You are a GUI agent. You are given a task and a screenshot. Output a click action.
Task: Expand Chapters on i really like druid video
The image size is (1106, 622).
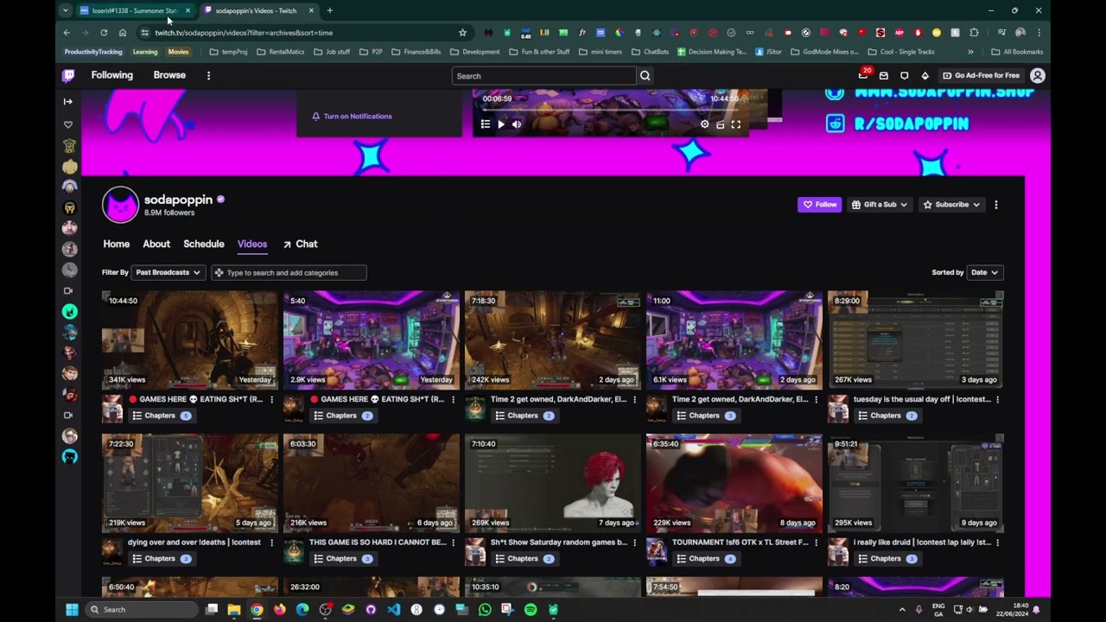point(887,559)
